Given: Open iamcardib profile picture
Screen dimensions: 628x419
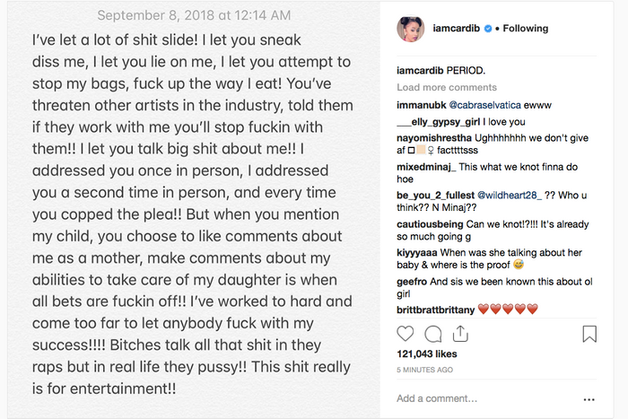Looking at the screenshot, I should coord(410,29).
